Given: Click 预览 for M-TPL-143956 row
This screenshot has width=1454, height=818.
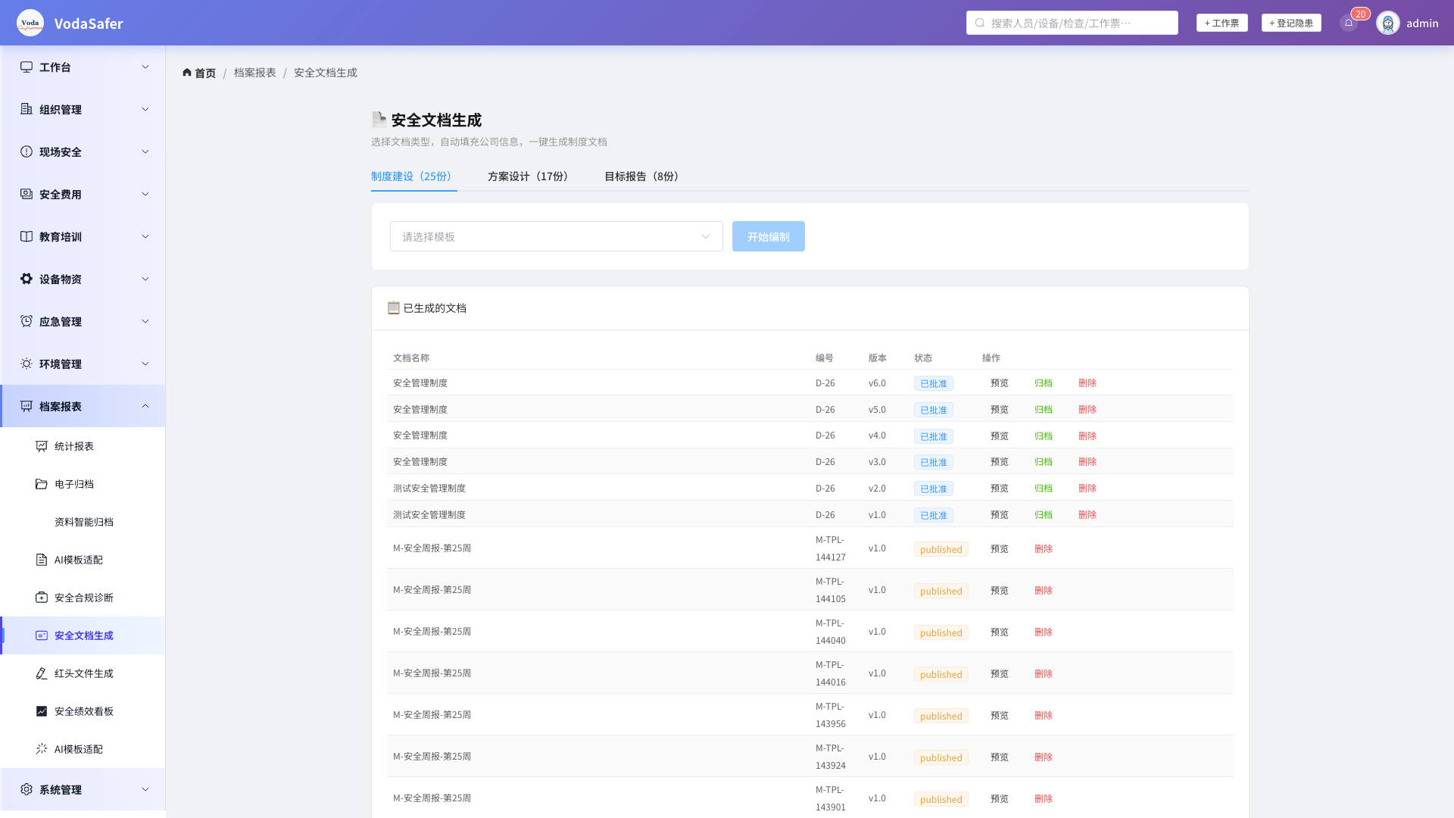Looking at the screenshot, I should (x=1000, y=716).
